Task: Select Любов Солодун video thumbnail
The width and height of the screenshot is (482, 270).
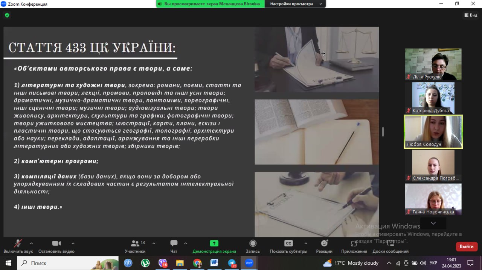Action: click(x=433, y=132)
